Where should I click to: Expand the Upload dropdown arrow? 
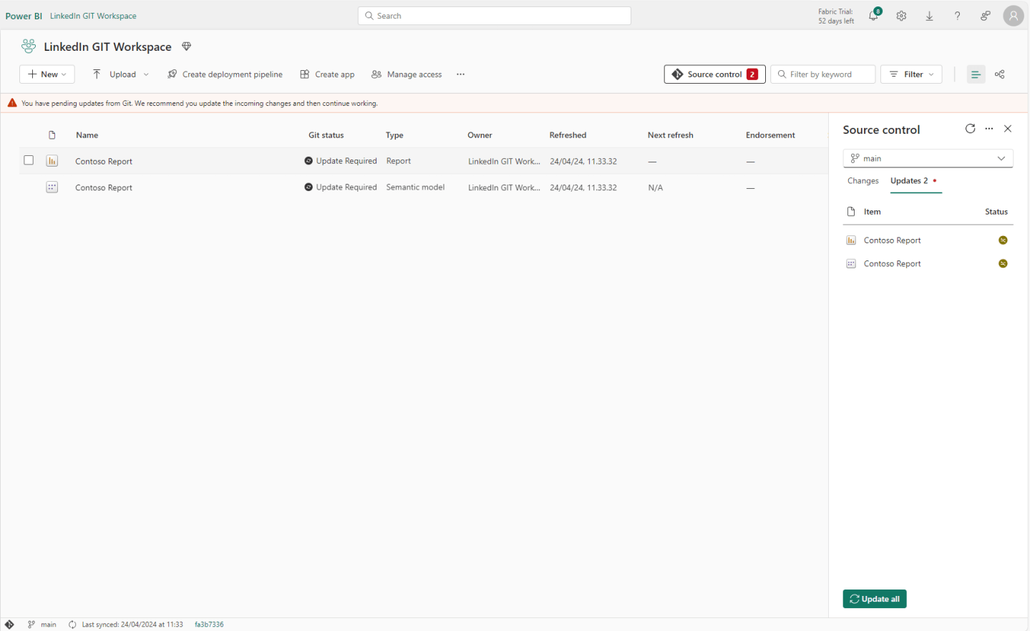pos(146,74)
